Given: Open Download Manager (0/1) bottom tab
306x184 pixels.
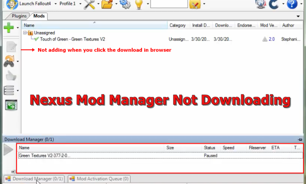Looking at the screenshot, I should (35, 179).
